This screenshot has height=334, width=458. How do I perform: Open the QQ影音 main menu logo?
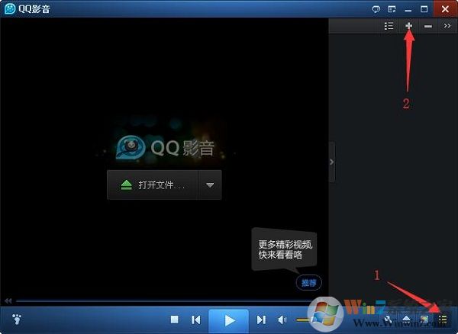click(x=10, y=8)
